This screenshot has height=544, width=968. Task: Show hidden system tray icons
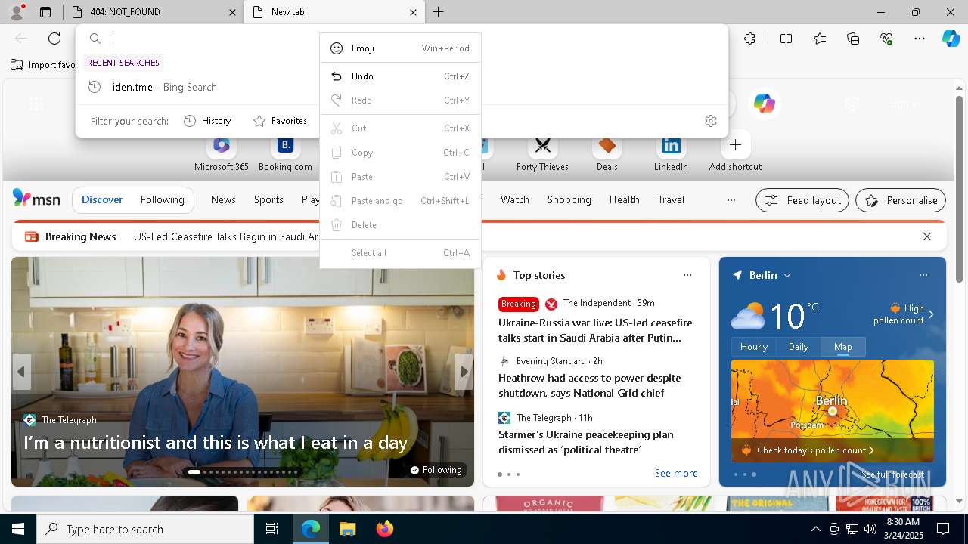click(x=815, y=529)
